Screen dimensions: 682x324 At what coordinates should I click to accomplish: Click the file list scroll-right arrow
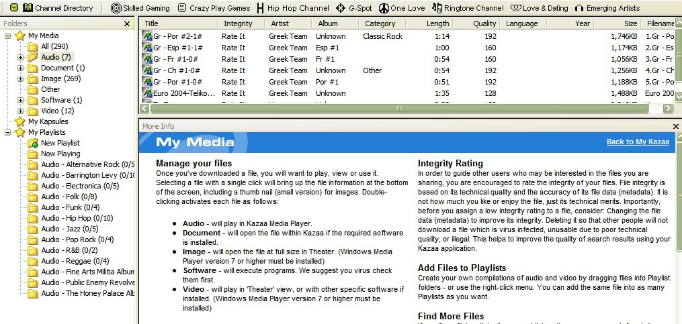(668, 108)
